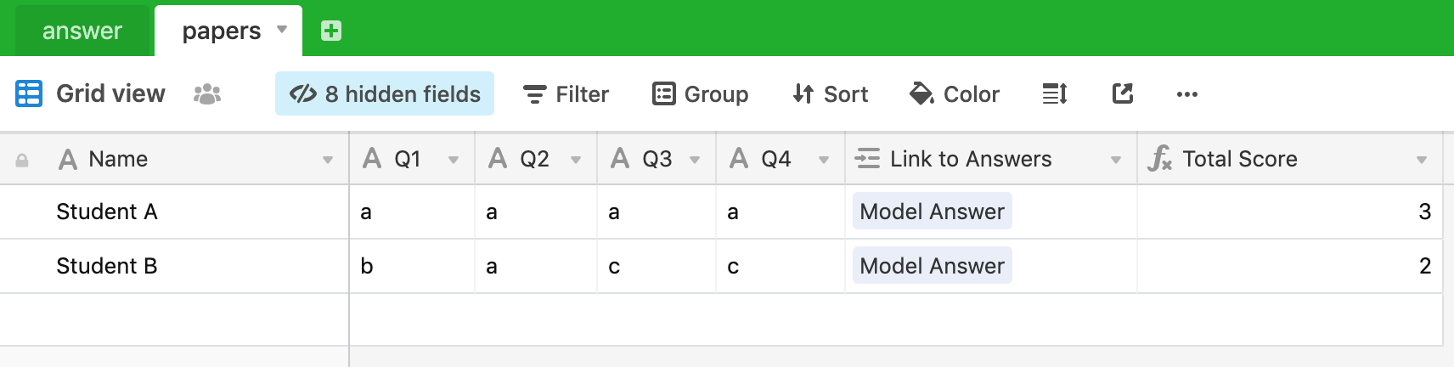Open the Sort options
Screen dimensions: 1454x367
tap(831, 94)
